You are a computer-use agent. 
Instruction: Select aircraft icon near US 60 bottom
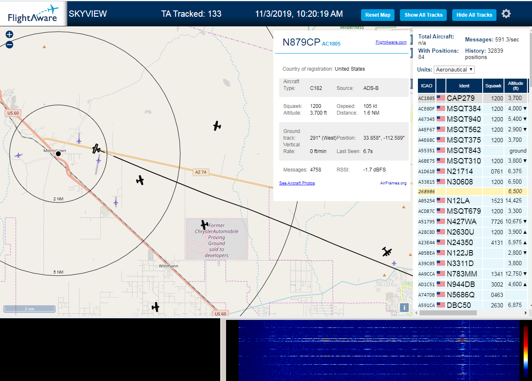pos(155,307)
